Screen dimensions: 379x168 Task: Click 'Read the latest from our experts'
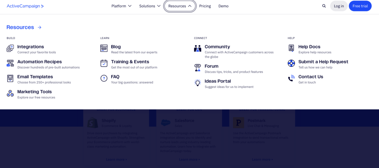pos(134,52)
